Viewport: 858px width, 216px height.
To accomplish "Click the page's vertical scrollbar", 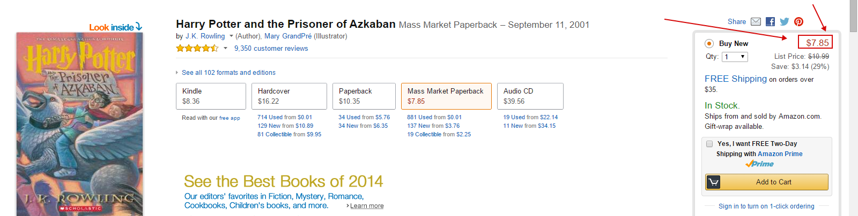I will [854, 108].
